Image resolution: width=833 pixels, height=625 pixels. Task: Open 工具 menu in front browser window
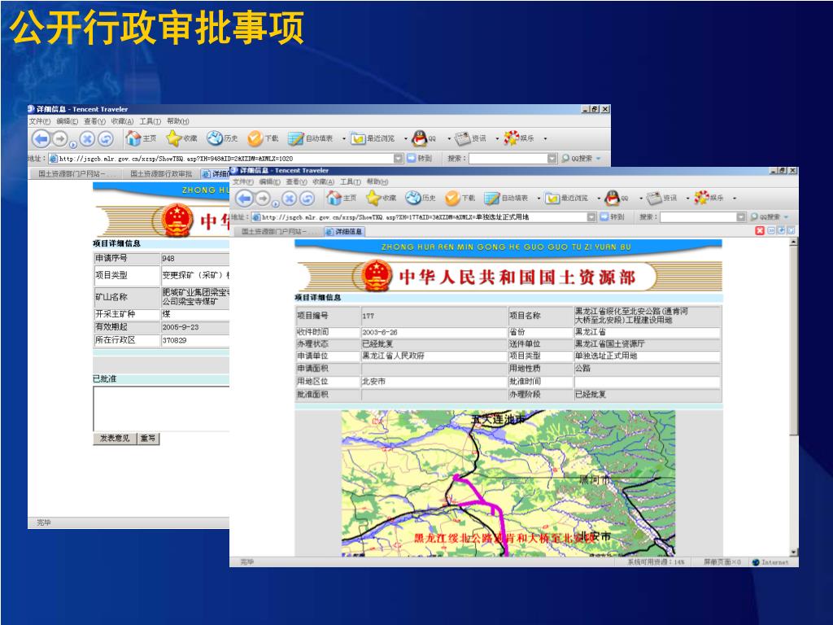(350, 181)
